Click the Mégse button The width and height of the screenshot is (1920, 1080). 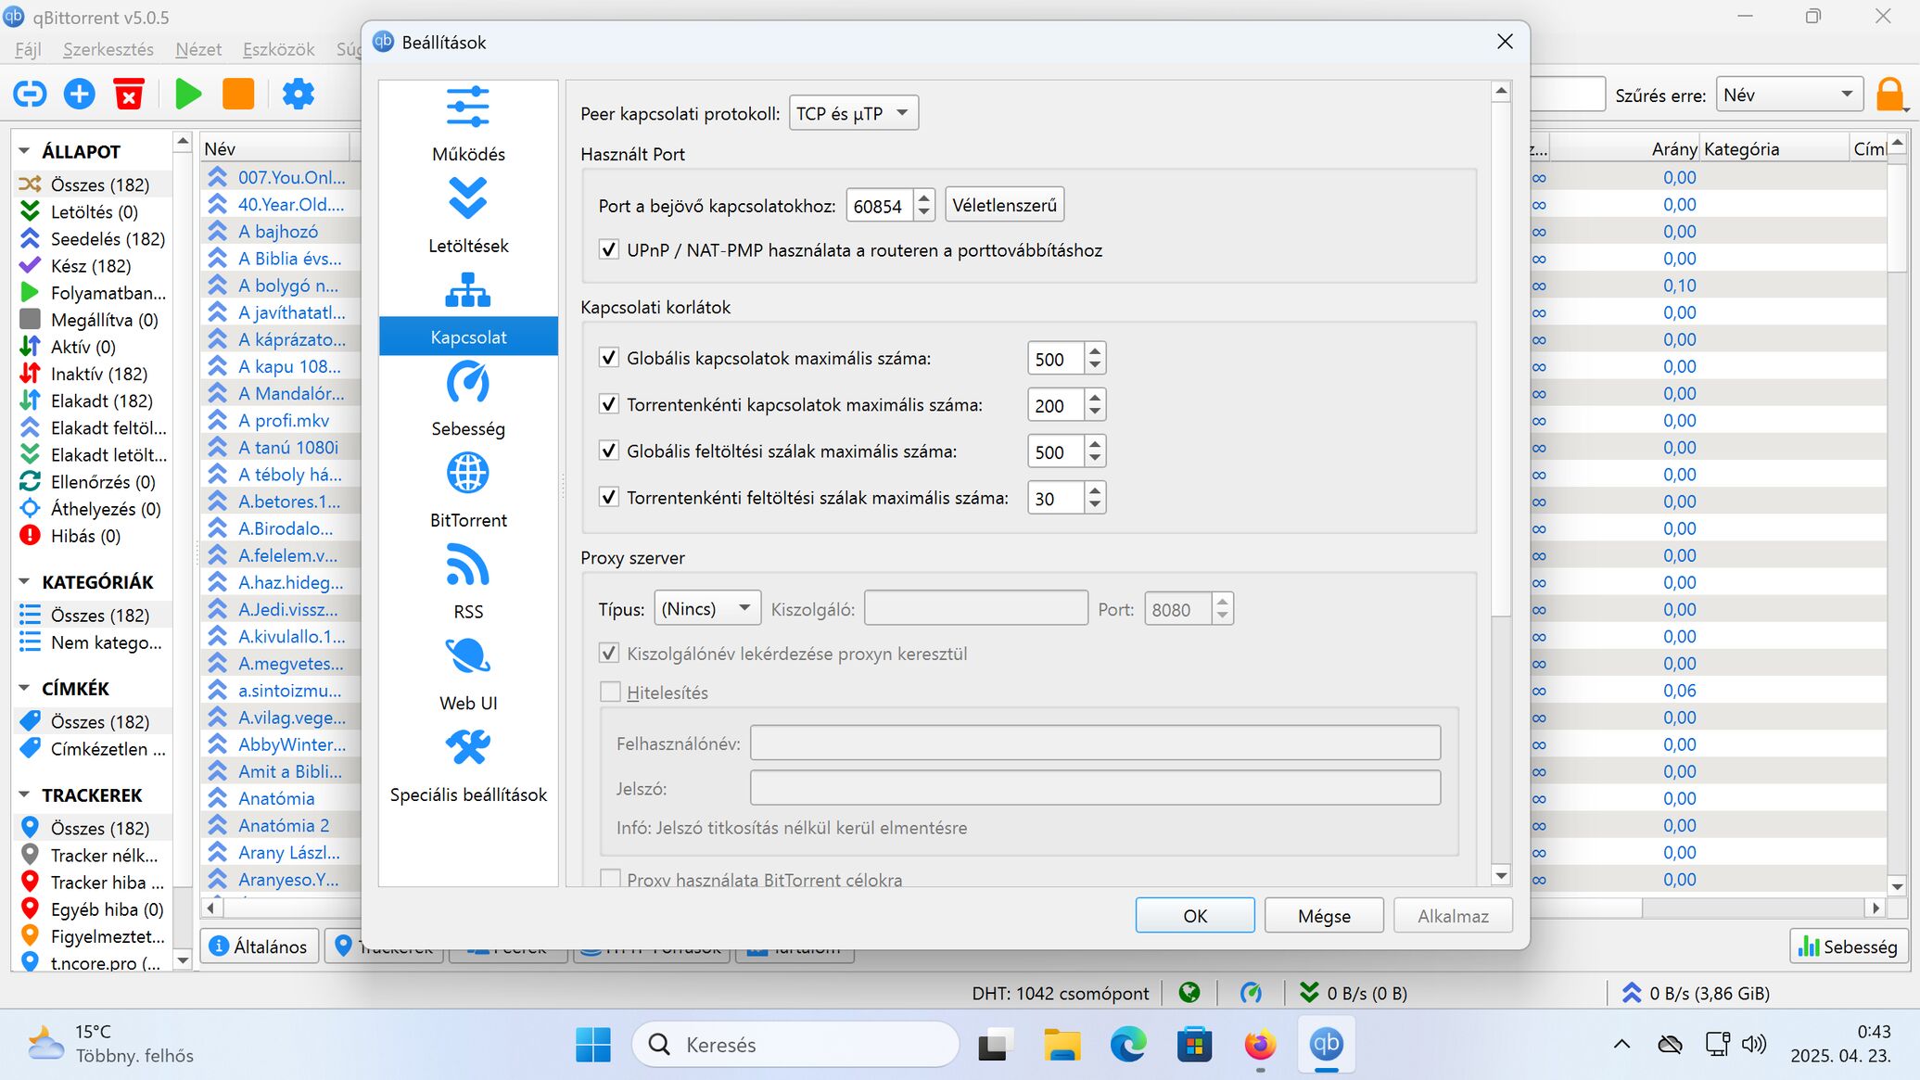click(x=1324, y=916)
